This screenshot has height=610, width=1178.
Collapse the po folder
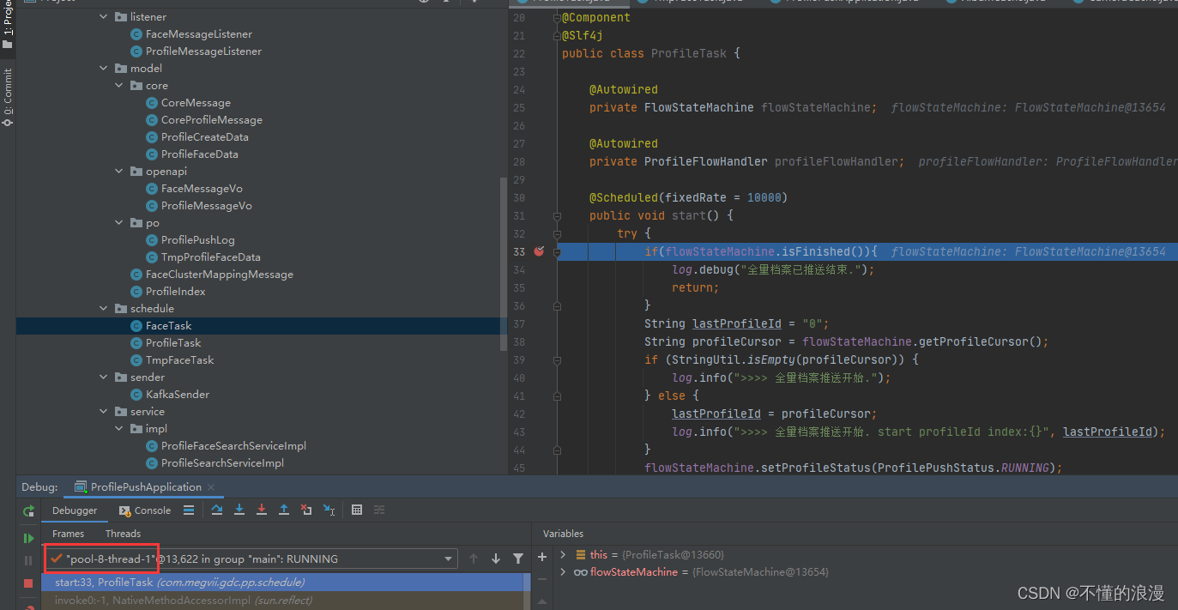pyautogui.click(x=119, y=223)
